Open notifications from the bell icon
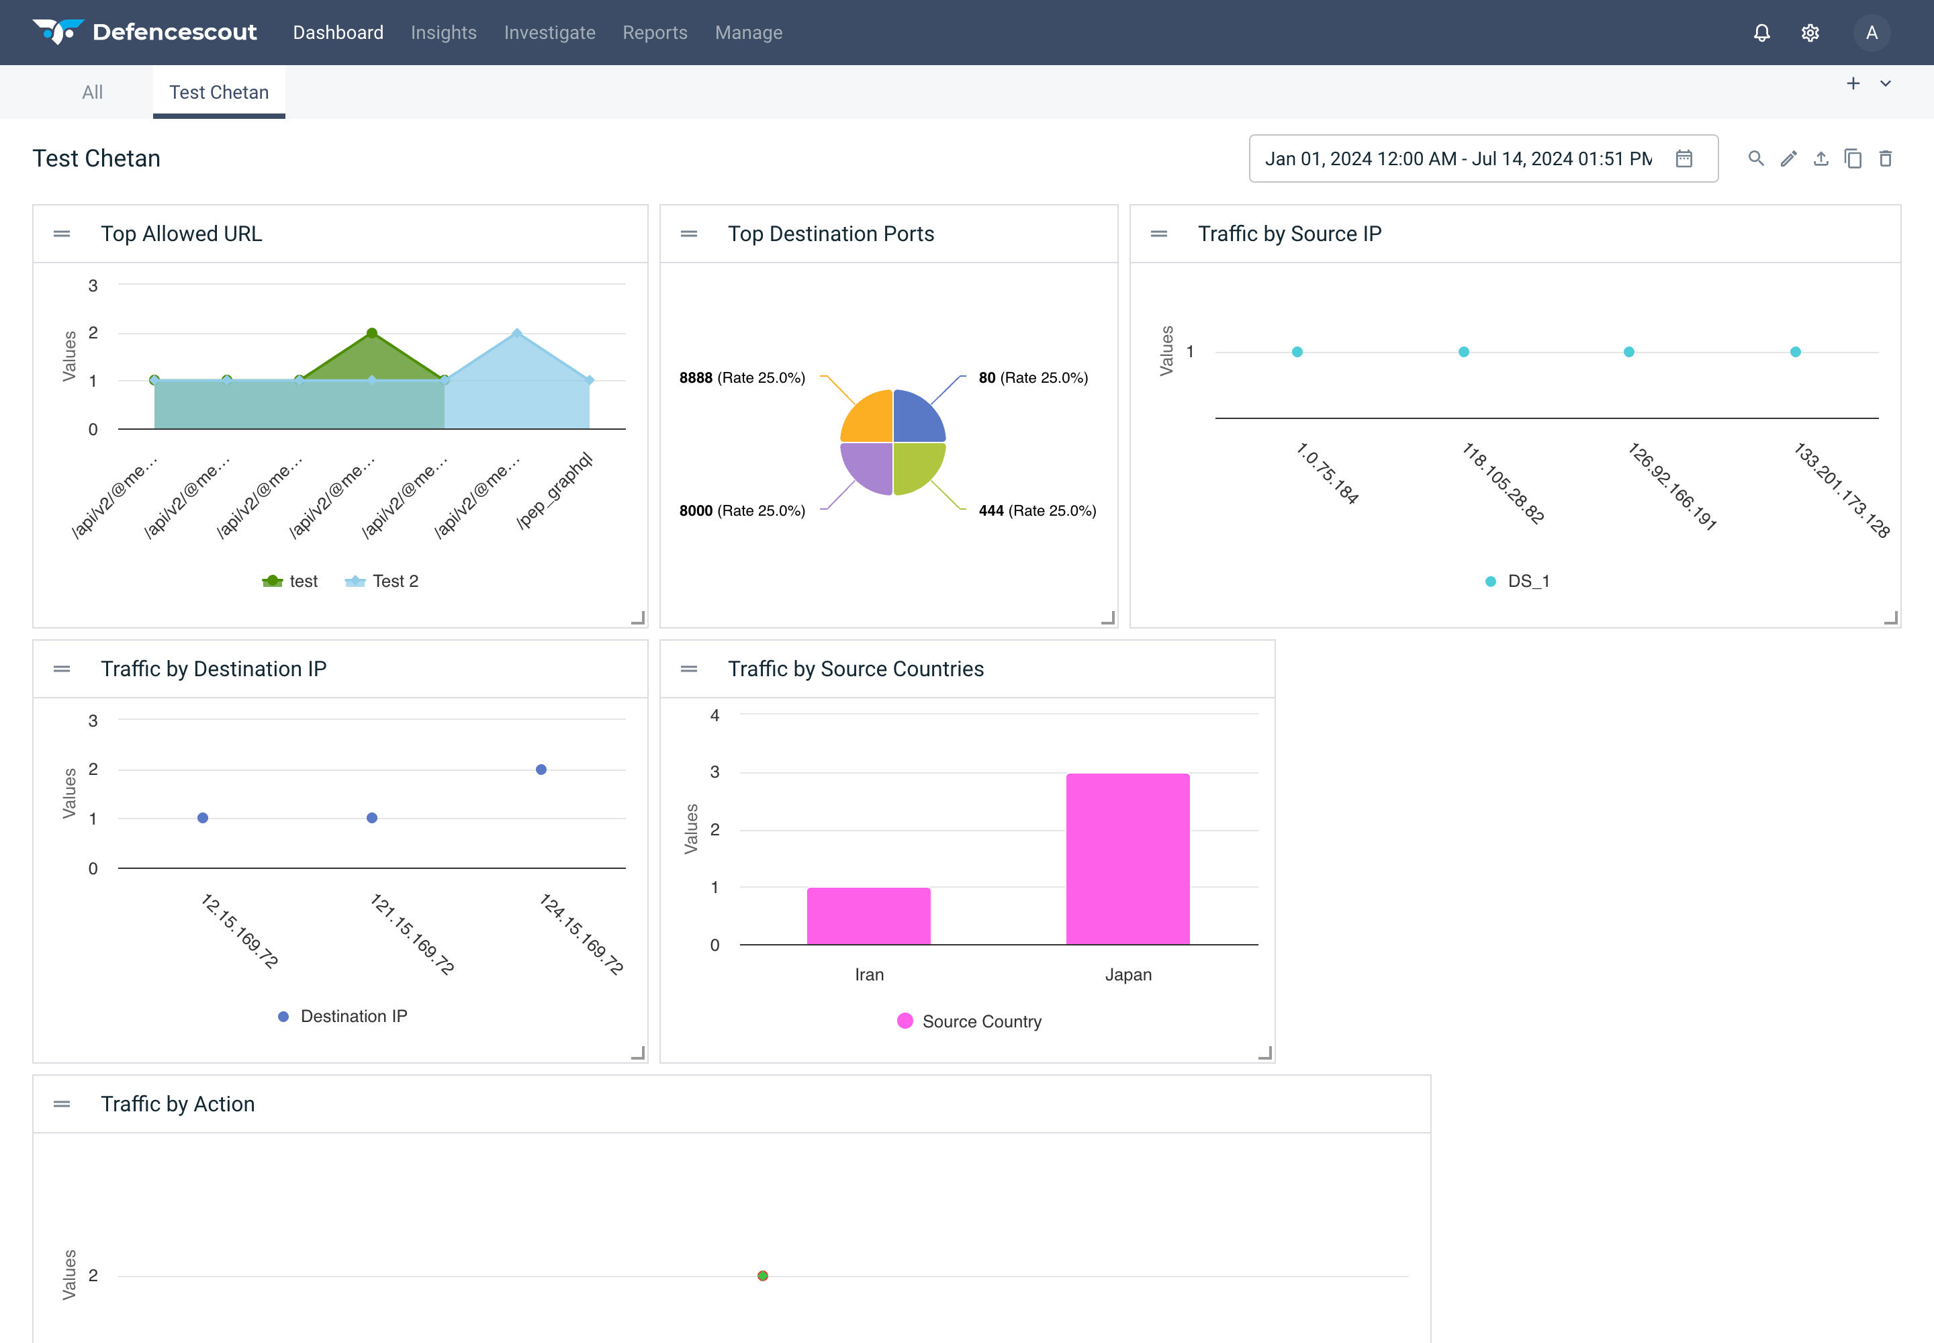Screen dimensions: 1934x1343 1761,32
